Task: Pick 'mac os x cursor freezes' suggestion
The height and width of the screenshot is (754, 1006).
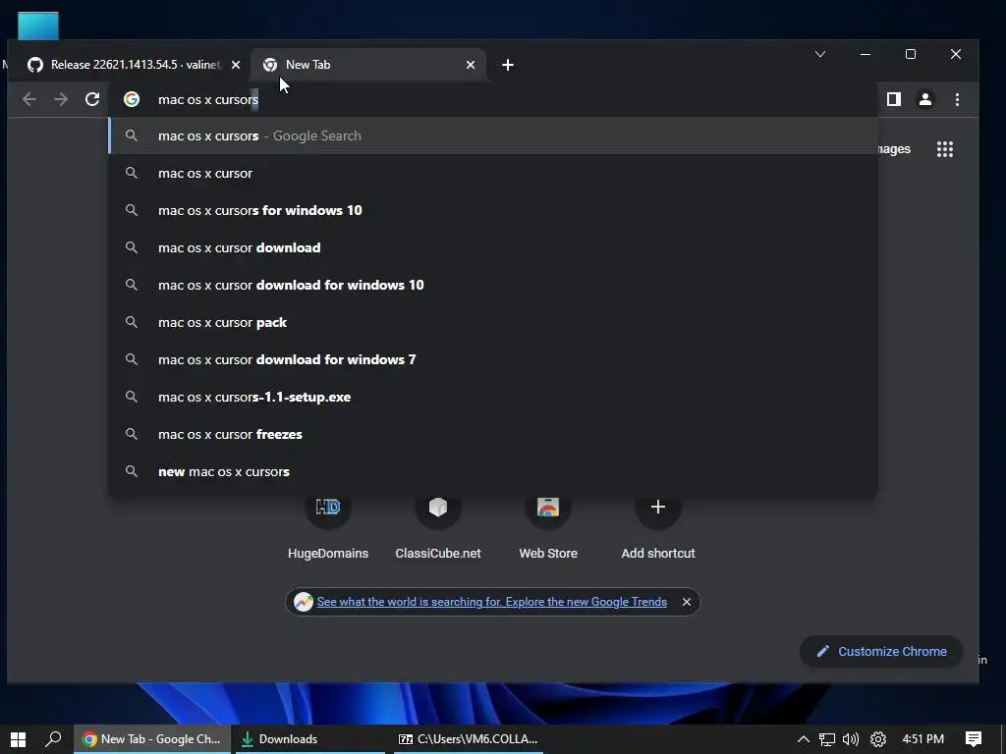Action: click(x=493, y=434)
